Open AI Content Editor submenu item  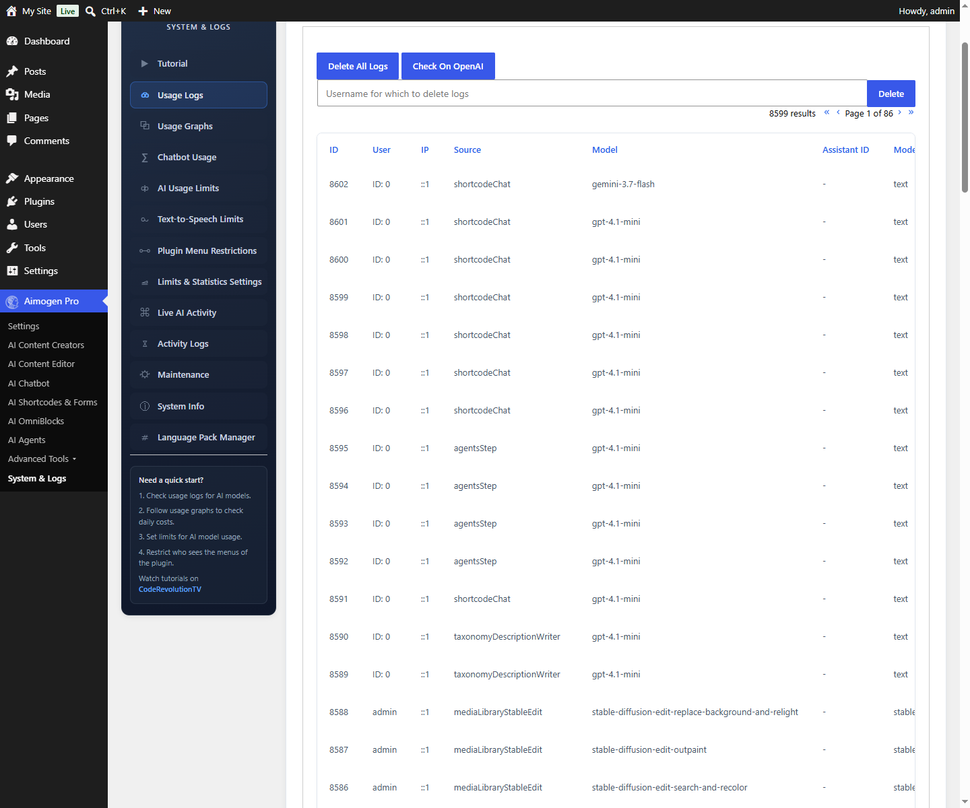(41, 364)
